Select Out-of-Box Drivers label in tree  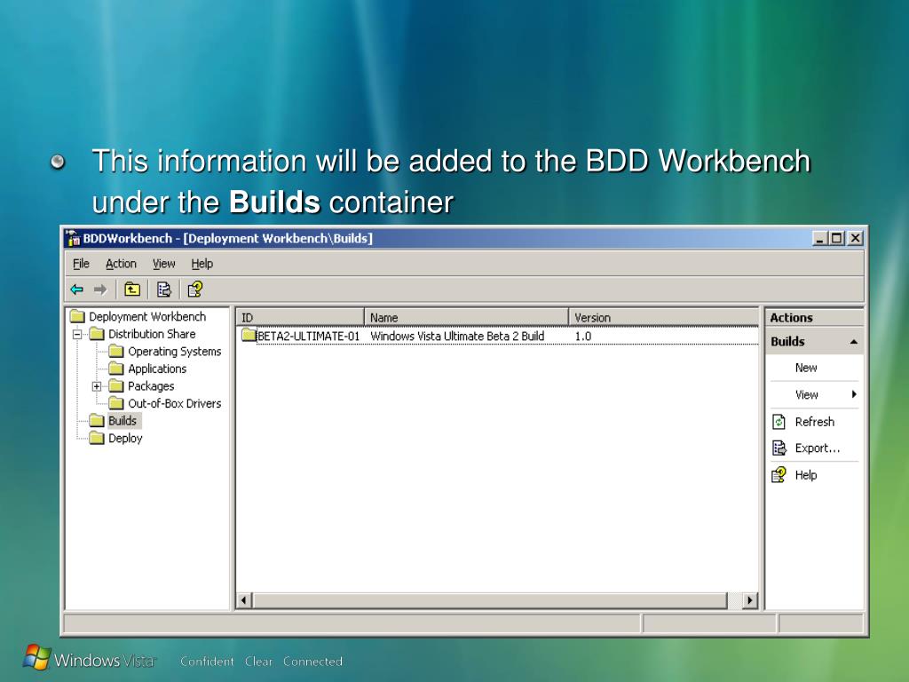point(175,404)
